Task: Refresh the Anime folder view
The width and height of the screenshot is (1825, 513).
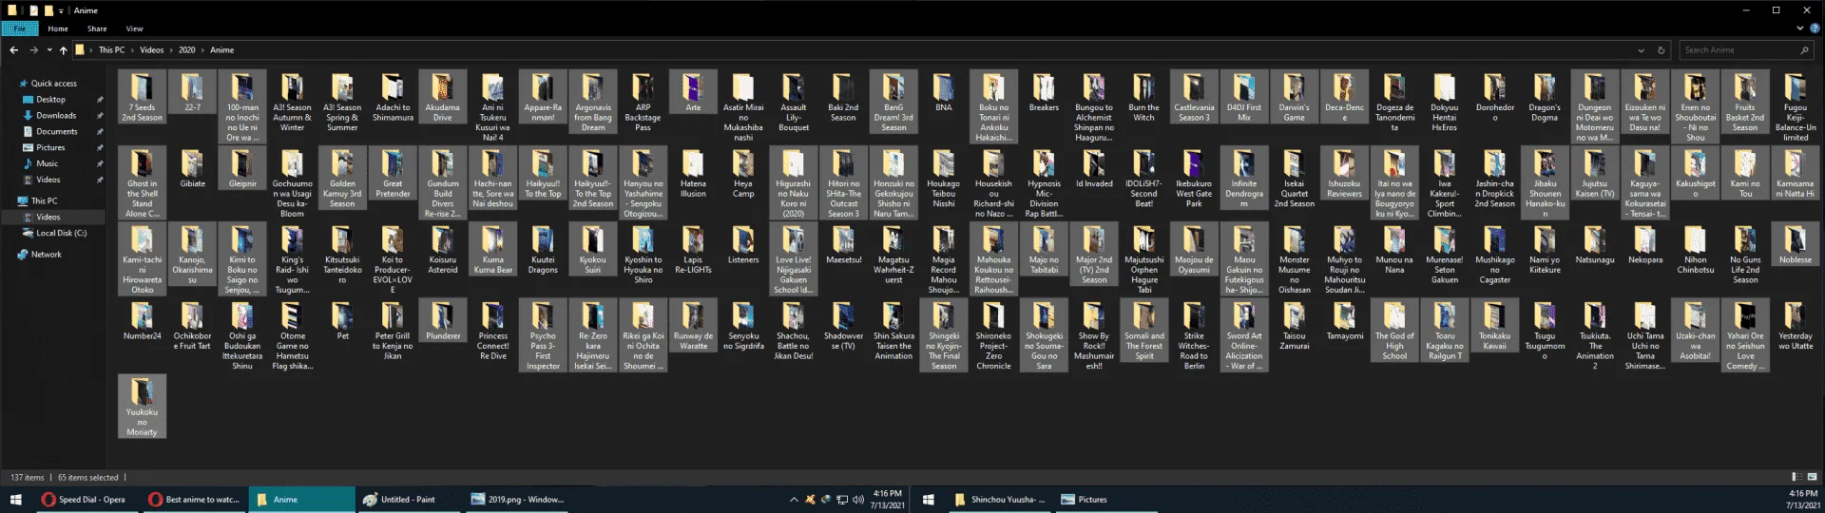Action: pos(1662,50)
